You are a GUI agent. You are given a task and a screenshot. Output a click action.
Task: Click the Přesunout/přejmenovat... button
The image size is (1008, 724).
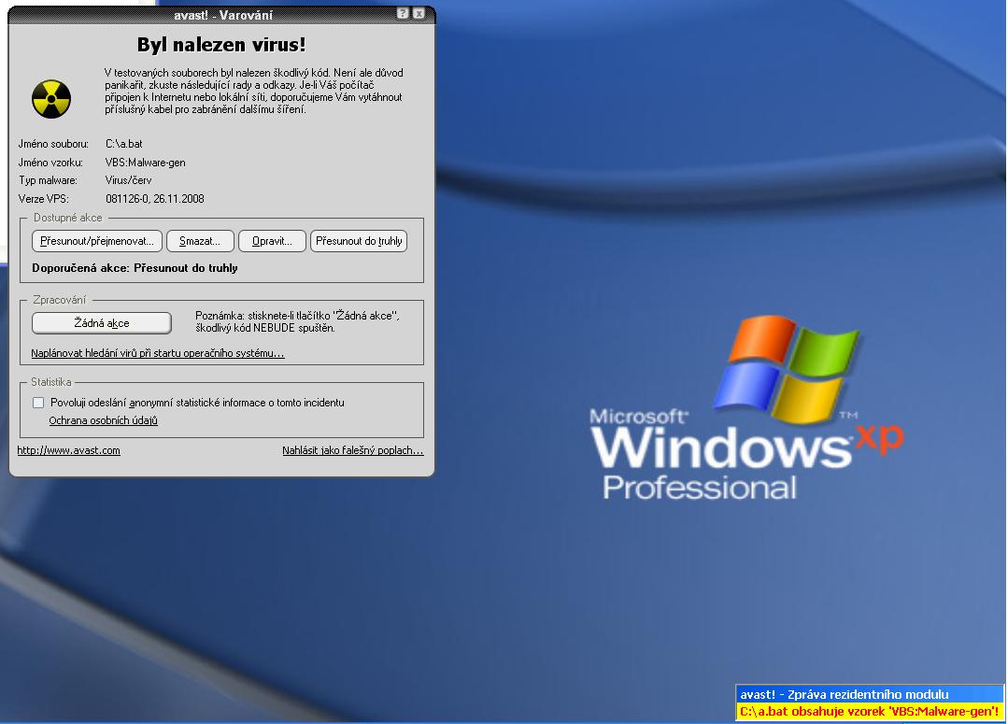tap(97, 241)
